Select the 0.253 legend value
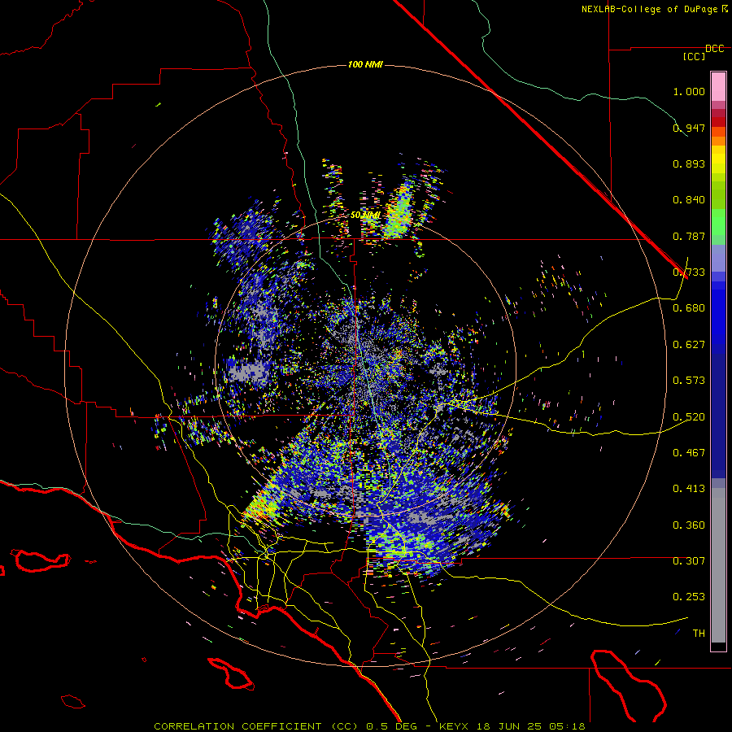The image size is (732, 732). tap(689, 597)
